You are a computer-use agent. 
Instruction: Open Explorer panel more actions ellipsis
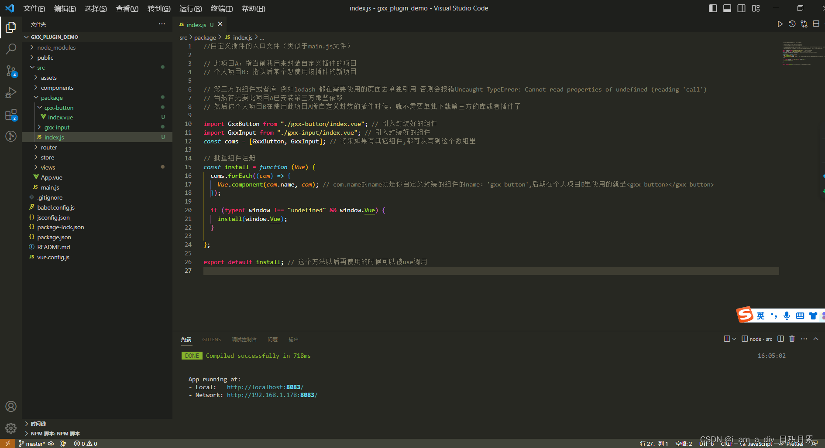click(162, 24)
